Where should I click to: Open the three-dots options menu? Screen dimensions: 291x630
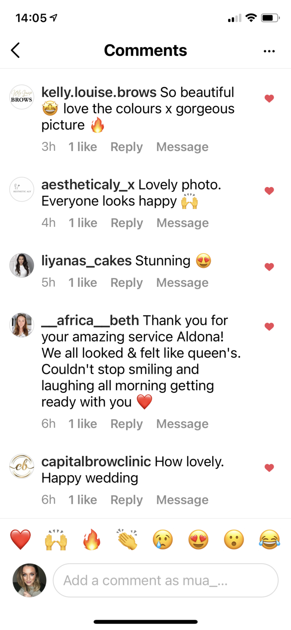pyautogui.click(x=269, y=51)
